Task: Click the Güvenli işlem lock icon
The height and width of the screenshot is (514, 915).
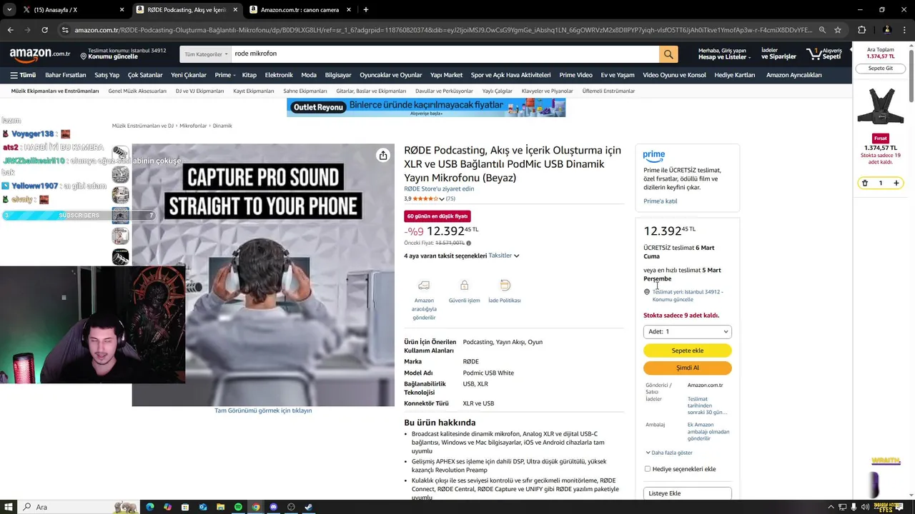Action: click(x=464, y=285)
